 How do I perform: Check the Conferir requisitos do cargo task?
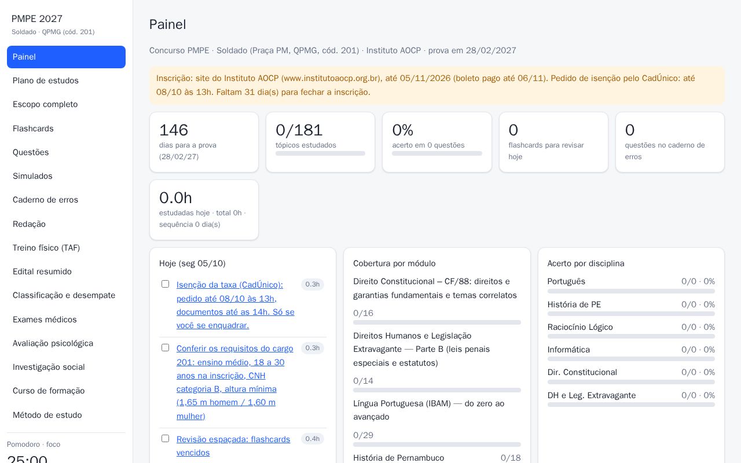click(x=165, y=348)
